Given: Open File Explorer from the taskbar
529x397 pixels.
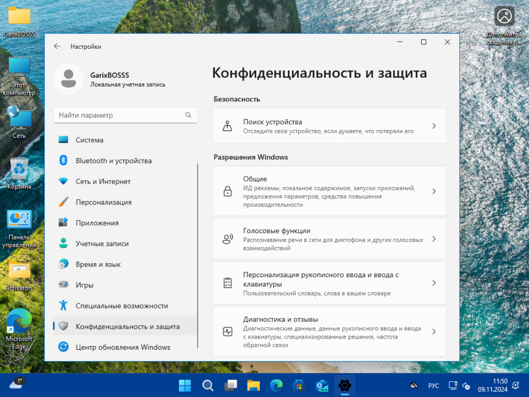Looking at the screenshot, I should (x=253, y=385).
